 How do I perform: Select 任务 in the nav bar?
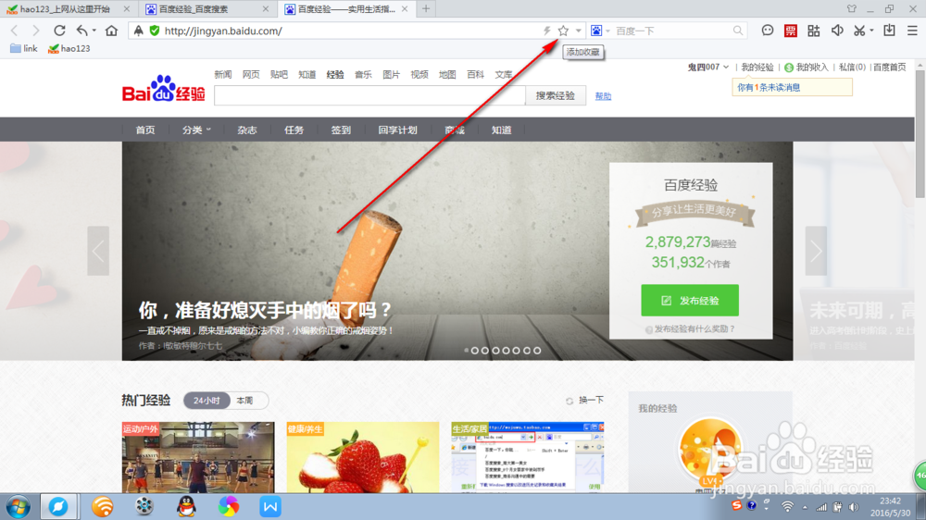[294, 130]
